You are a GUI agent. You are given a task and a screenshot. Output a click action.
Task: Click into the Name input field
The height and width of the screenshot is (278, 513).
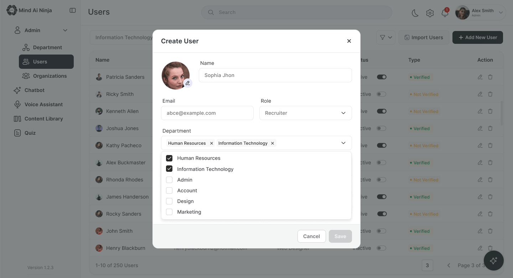tap(275, 75)
